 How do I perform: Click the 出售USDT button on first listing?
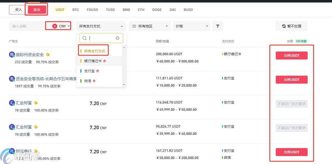click(291, 55)
